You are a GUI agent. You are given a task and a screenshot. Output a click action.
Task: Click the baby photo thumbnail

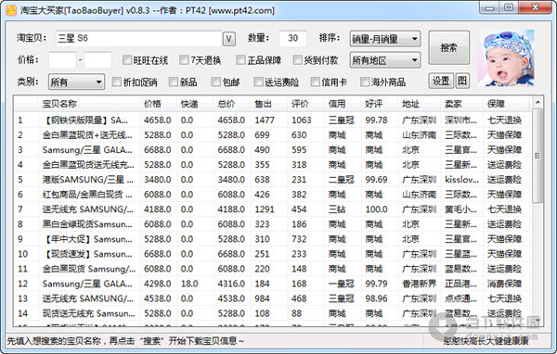point(506,57)
